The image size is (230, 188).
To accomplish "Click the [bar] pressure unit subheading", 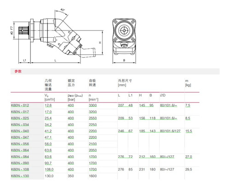I will 71,100.
